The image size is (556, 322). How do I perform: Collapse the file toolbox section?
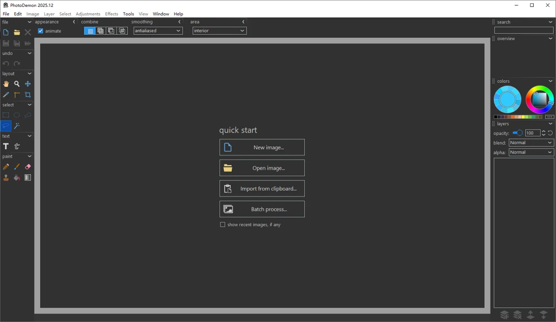30,22
